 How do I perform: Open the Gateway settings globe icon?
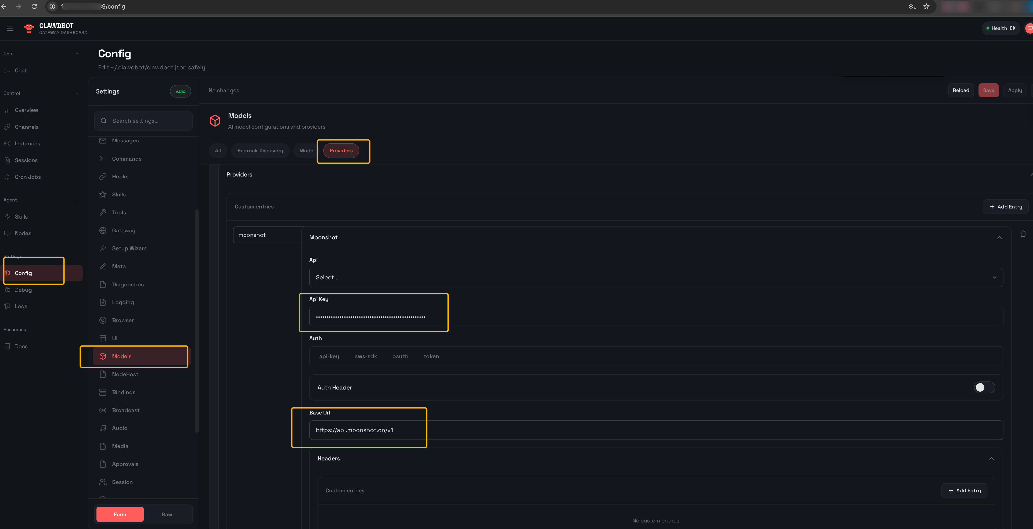click(103, 230)
